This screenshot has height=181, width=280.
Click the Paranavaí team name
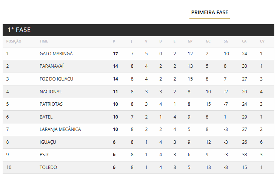52,66
